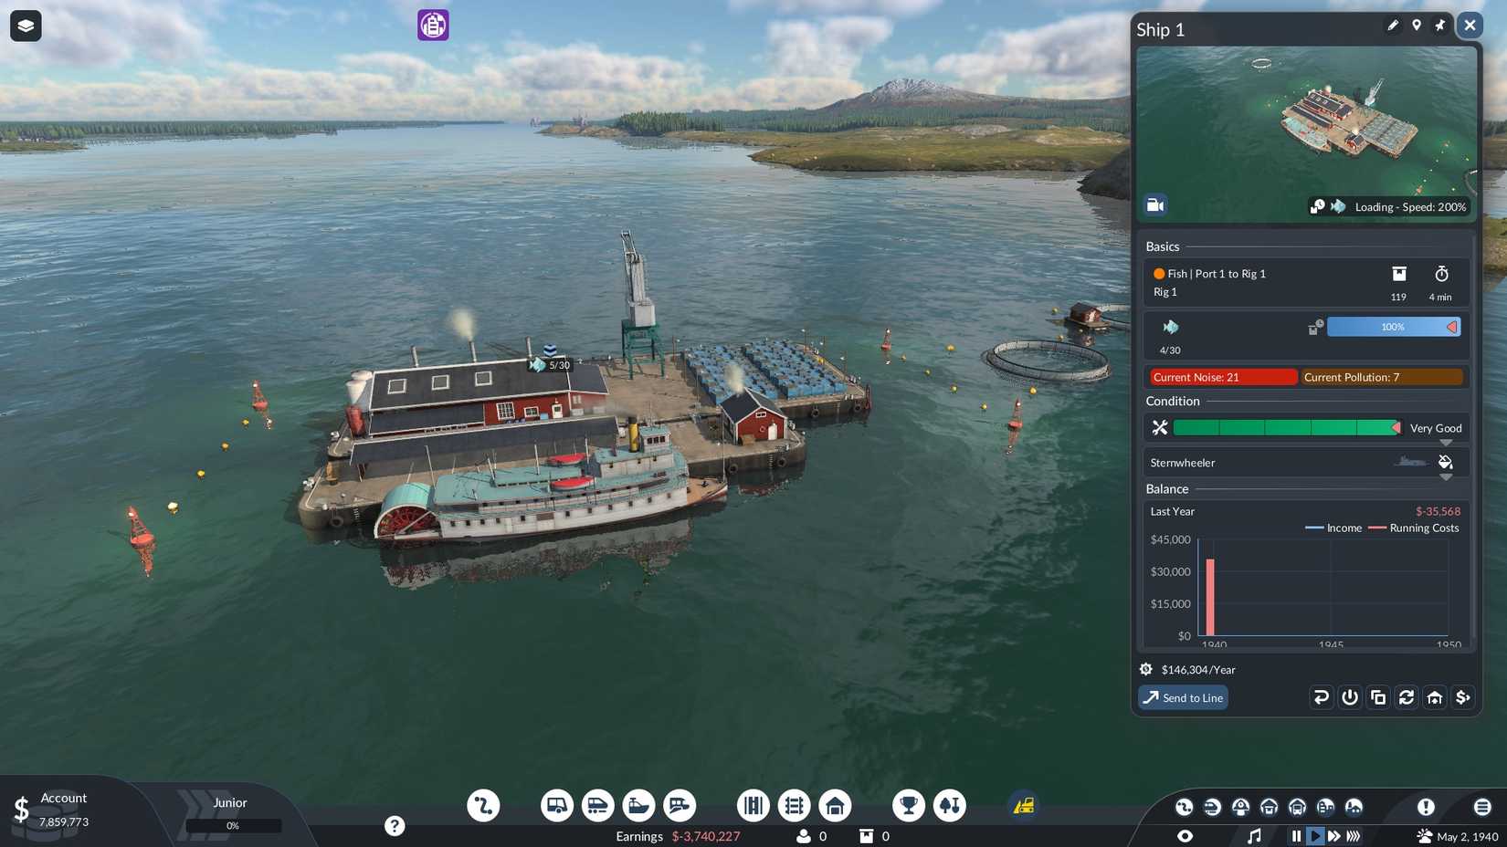The height and width of the screenshot is (847, 1507).
Task: Expand the Sternwheeler details arrow
Action: [x=1446, y=476]
